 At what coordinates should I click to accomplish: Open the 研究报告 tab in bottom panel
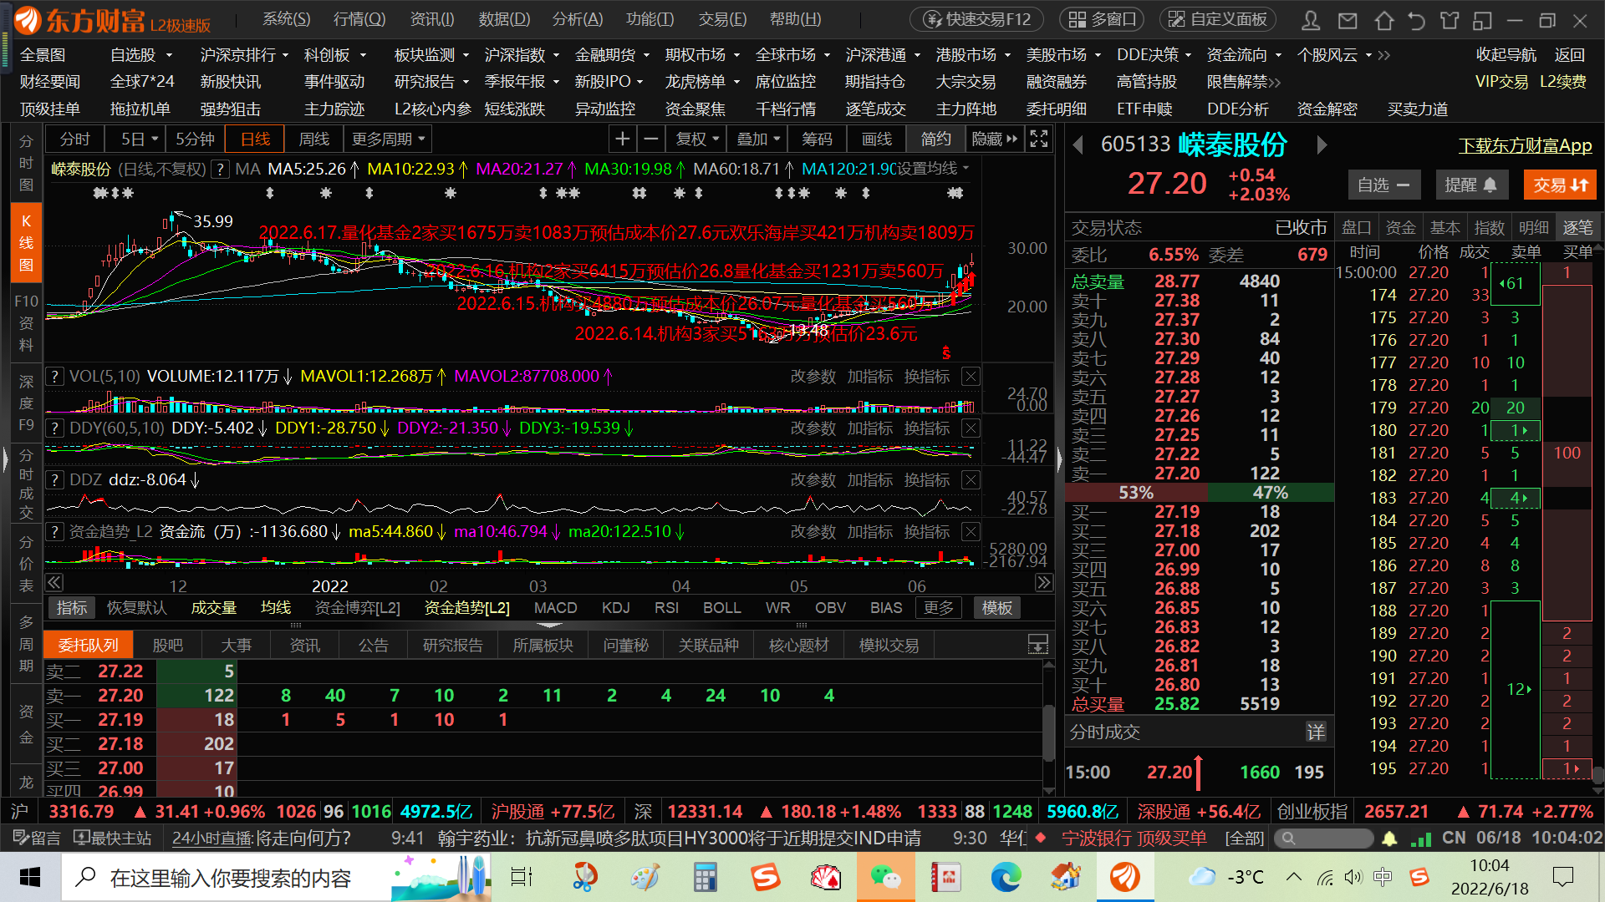pos(452,645)
